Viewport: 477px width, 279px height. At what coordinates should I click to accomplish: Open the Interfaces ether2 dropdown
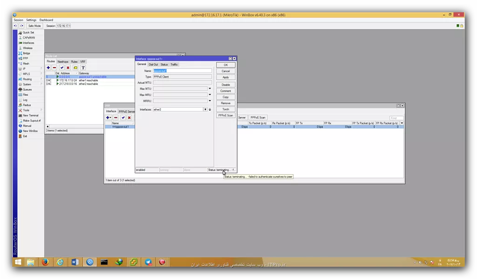pyautogui.click(x=205, y=109)
